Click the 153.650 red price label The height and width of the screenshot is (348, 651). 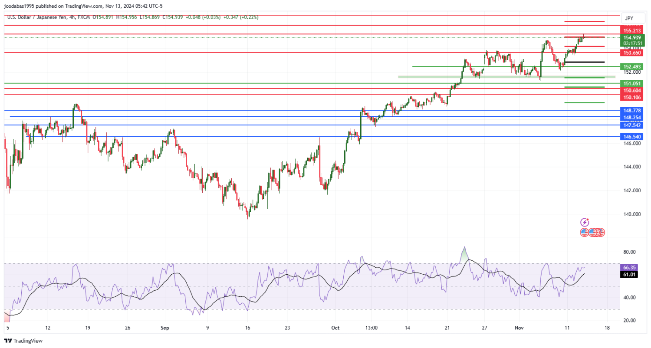(632, 53)
